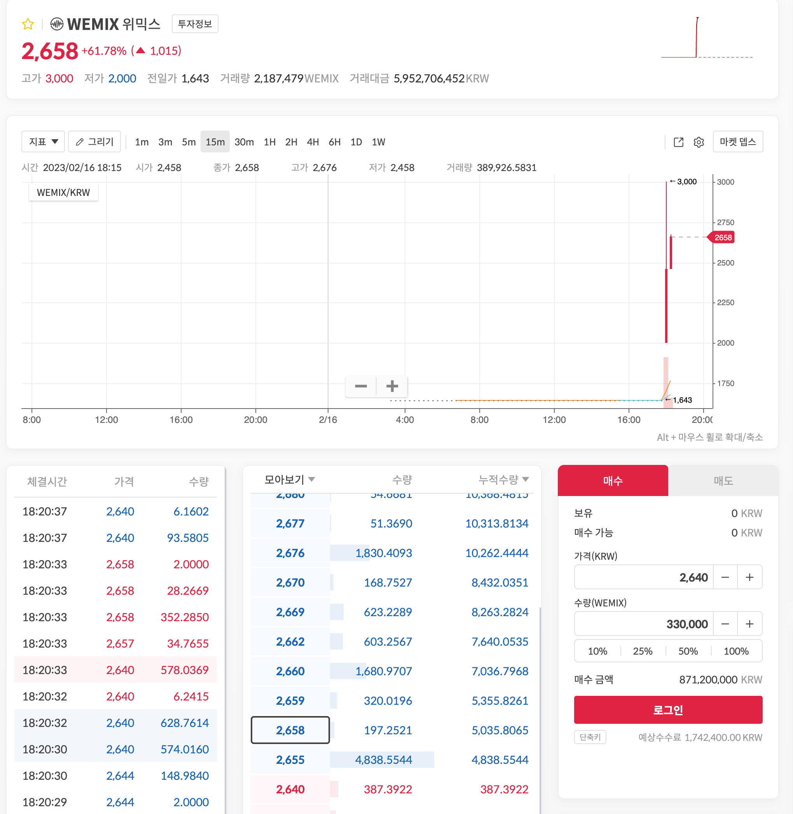This screenshot has height=814, width=793.
Task: Click the WEMIX coin logo icon
Action: (x=57, y=24)
